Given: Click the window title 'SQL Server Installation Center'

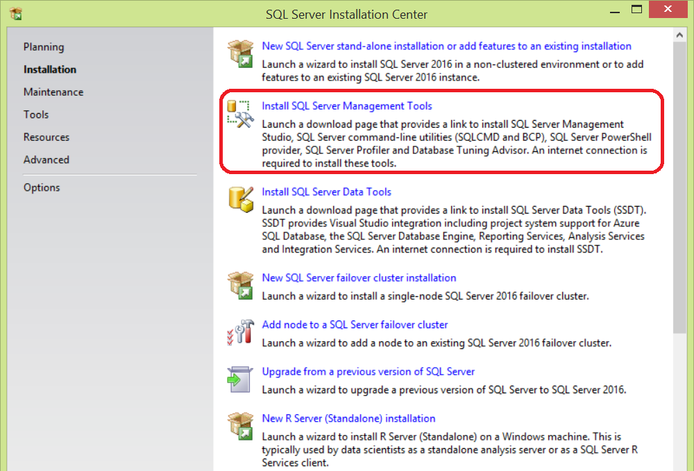Looking at the screenshot, I should point(346,15).
